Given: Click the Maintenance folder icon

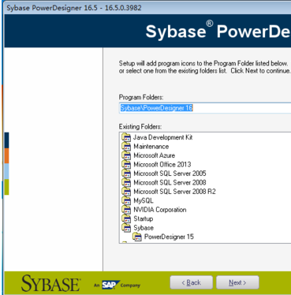Looking at the screenshot, I should click(126, 147).
